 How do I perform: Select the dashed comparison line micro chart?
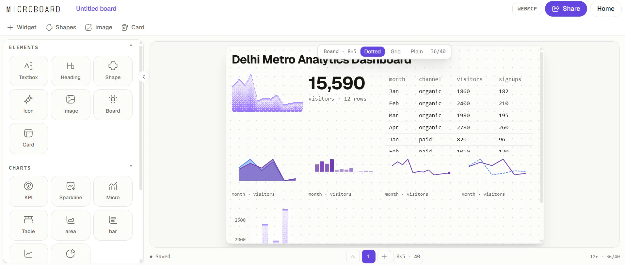pos(497,167)
